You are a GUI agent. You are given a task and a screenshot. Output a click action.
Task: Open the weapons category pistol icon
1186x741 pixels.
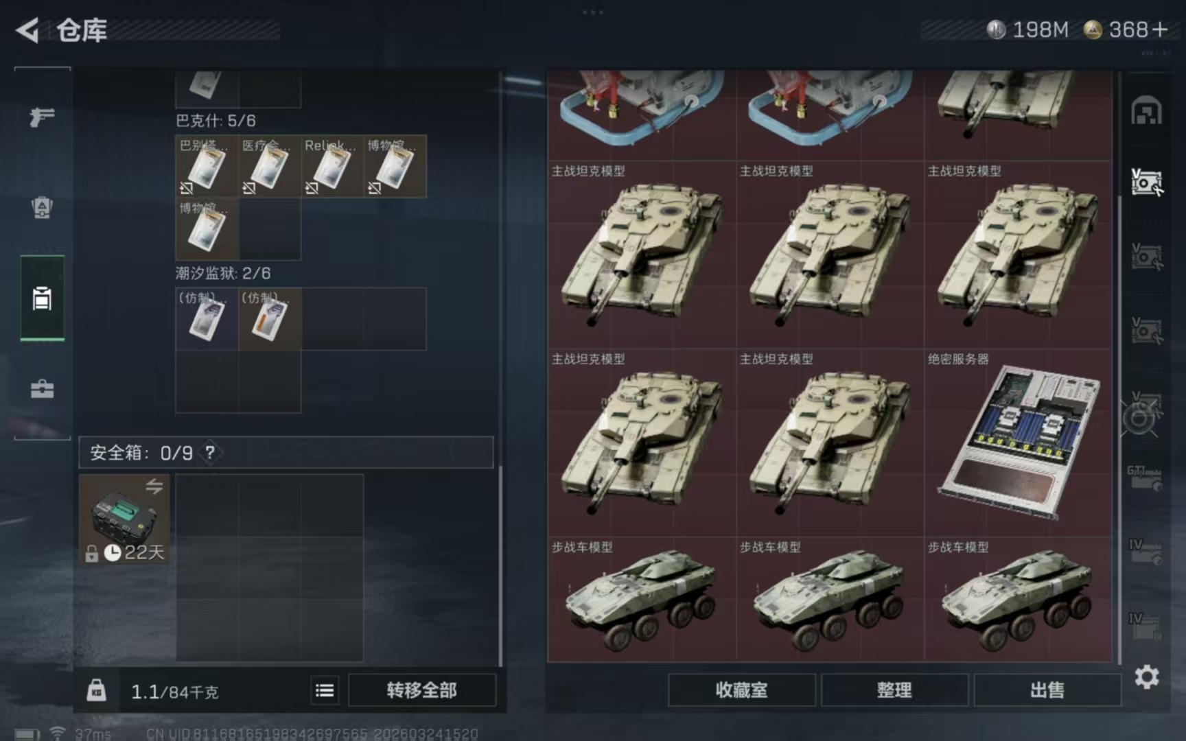pos(42,117)
